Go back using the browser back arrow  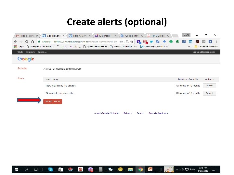click(15, 42)
